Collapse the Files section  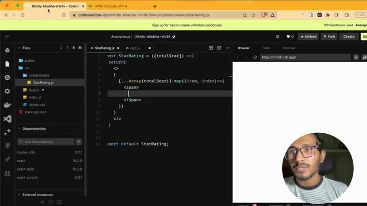click(x=19, y=48)
